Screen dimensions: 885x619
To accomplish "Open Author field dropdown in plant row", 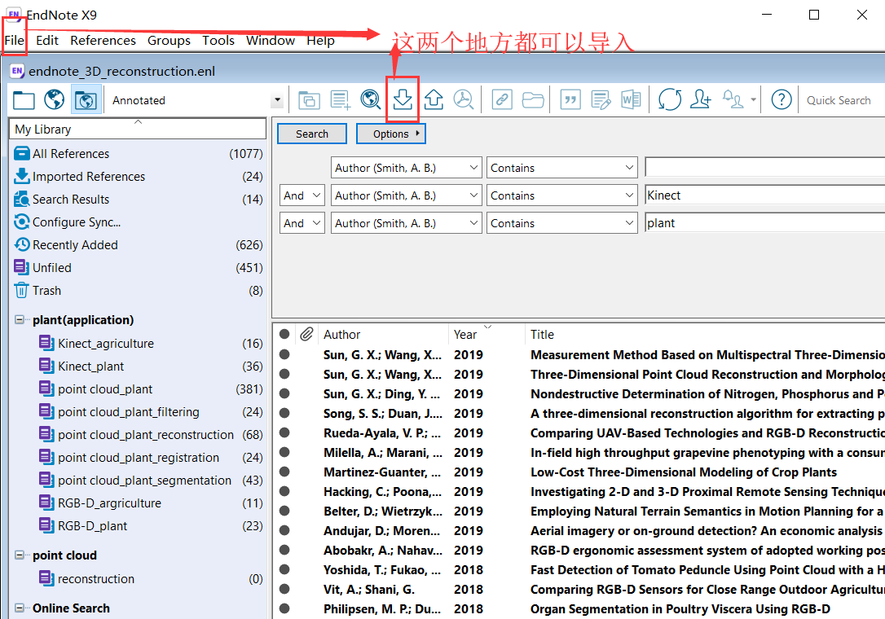I will tap(407, 223).
